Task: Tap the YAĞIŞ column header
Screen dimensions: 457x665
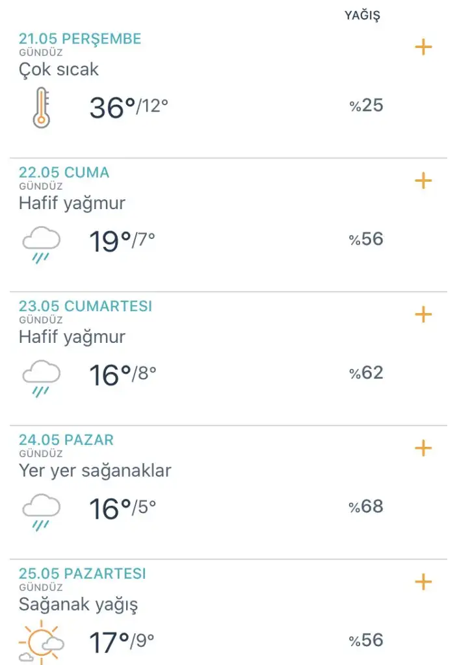Action: [362, 16]
